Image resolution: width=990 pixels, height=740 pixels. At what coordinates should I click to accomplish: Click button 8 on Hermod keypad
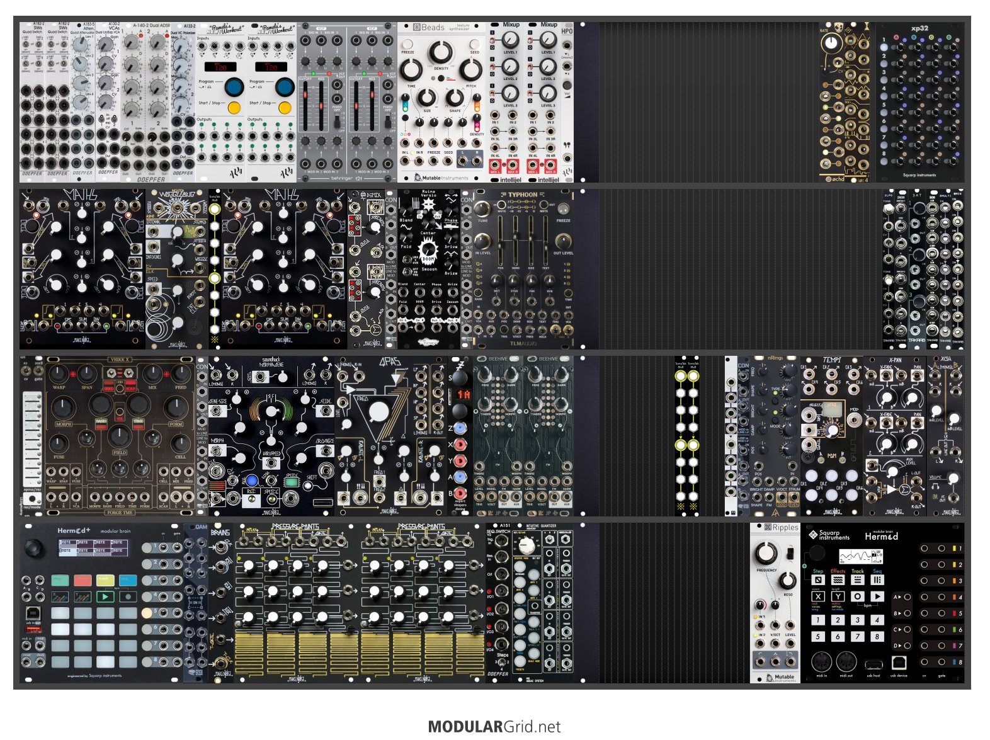[x=877, y=636]
